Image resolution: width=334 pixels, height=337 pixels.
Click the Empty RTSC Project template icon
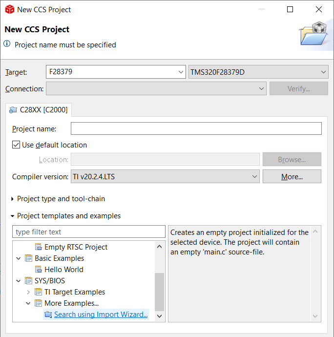(x=39, y=247)
